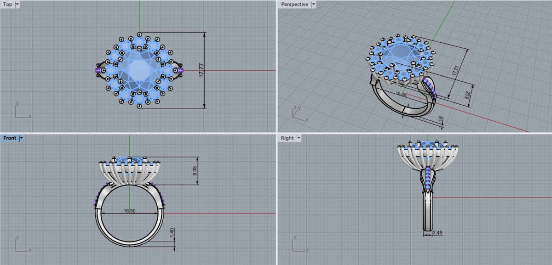Viewport: 552px width, 265px height.
Task: Activate the Front viewport title label
Action: coord(10,138)
